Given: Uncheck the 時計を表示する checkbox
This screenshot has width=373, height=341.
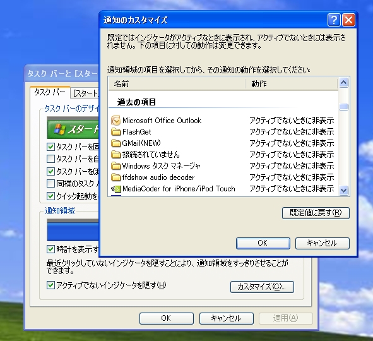Looking at the screenshot, I should 50,249.
